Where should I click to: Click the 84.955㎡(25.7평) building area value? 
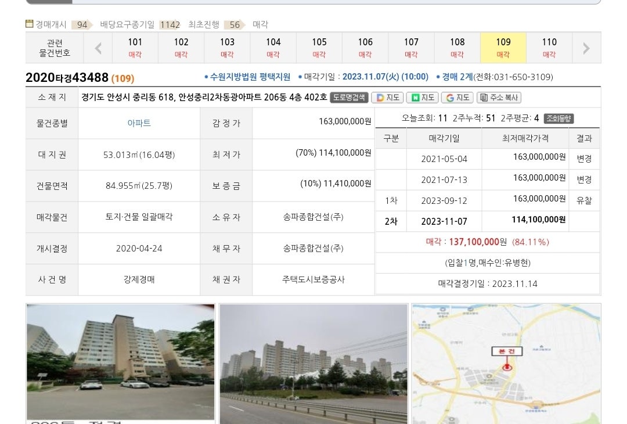point(139,186)
